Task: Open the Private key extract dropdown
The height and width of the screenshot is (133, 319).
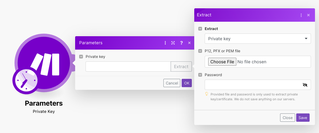Action: pos(258,39)
